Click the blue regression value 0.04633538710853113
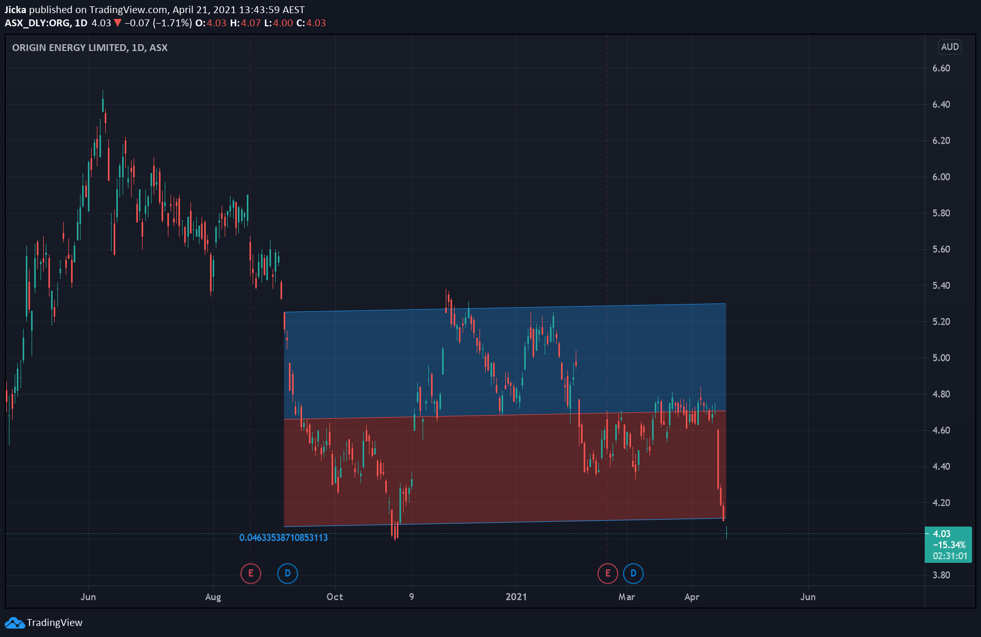Image resolution: width=981 pixels, height=637 pixels. [283, 538]
